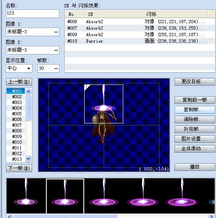Open 图片设置 dialog button
The height and width of the screenshot is (218, 216).
click(x=195, y=139)
